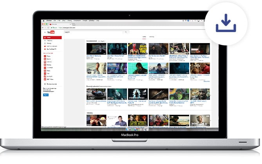Viewport: 262px width, 164px height.
Task: Select the YouTube browser tab
Action: [60, 24]
